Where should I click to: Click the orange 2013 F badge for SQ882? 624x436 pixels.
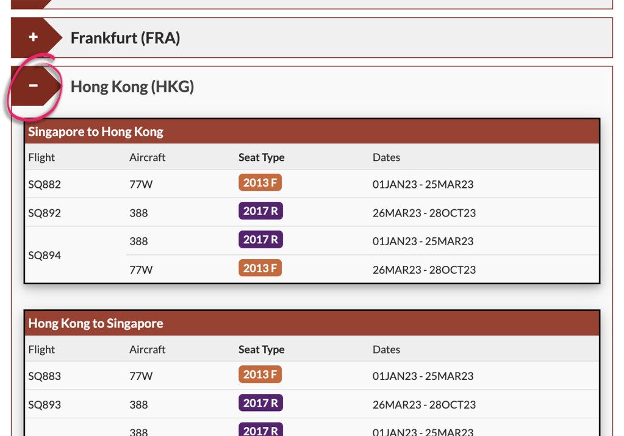[x=260, y=182]
